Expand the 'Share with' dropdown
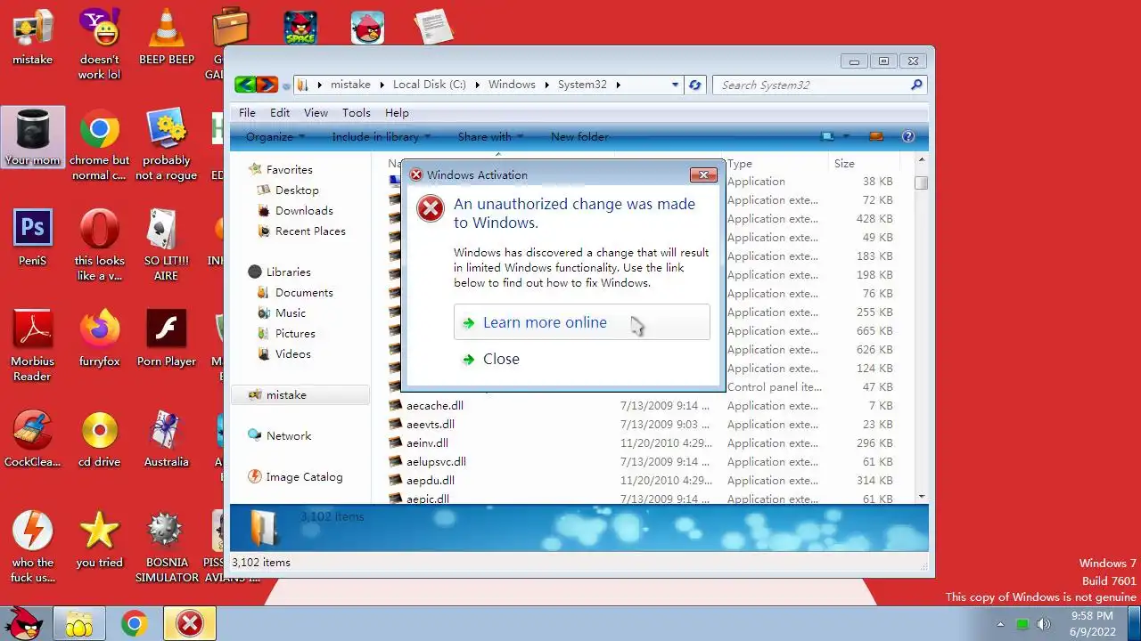1141x641 pixels. [x=490, y=136]
